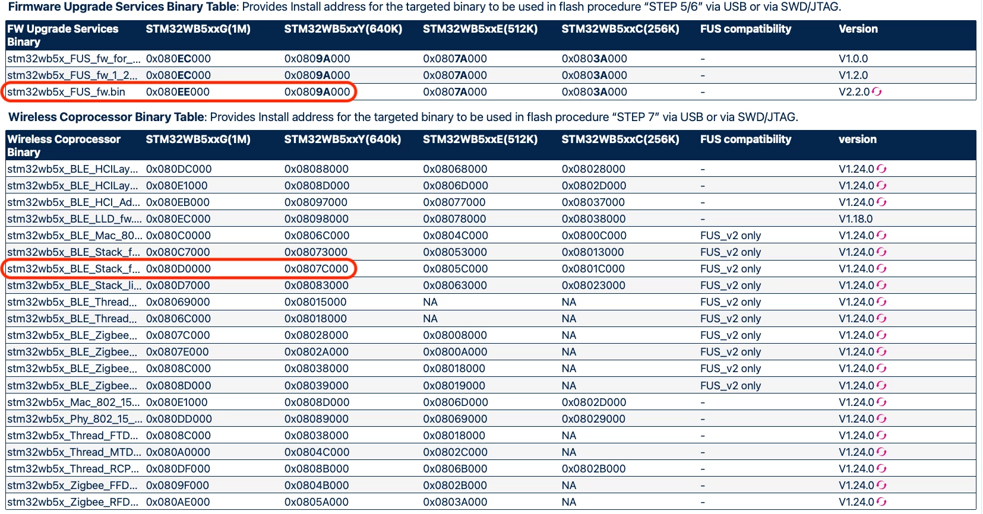
Task: Click 'STM32WB5xxC(256K)' header in Wireless Coprocessor table
Action: click(621, 139)
